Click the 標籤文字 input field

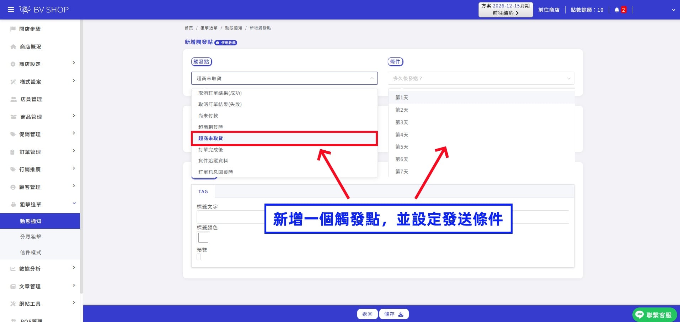click(x=383, y=217)
